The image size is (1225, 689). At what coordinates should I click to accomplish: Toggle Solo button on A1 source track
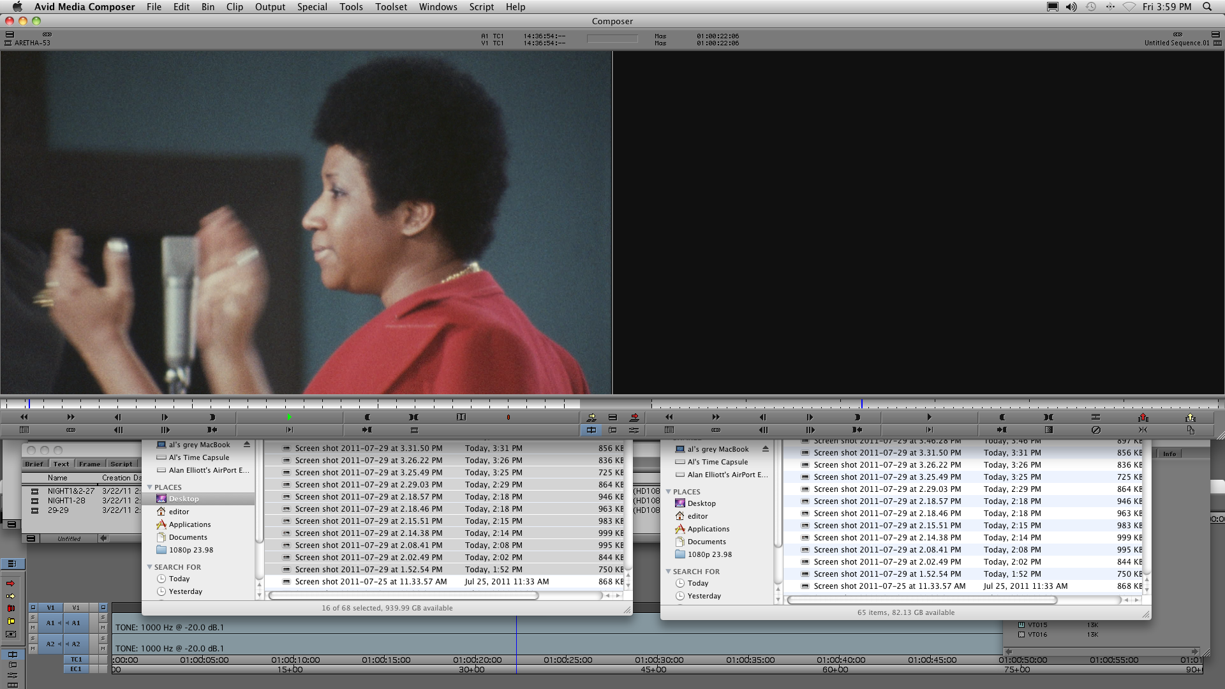coord(33,618)
